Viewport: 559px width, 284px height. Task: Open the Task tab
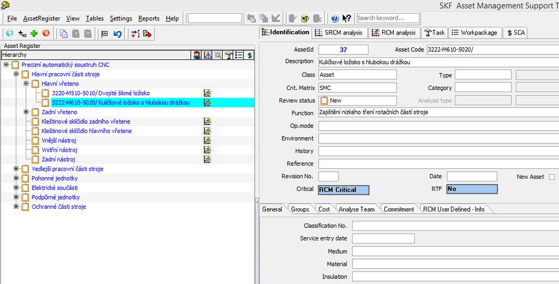pyautogui.click(x=434, y=33)
